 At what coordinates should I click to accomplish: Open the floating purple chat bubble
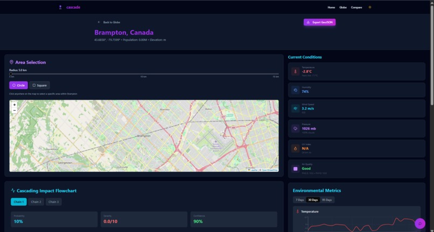(420, 223)
